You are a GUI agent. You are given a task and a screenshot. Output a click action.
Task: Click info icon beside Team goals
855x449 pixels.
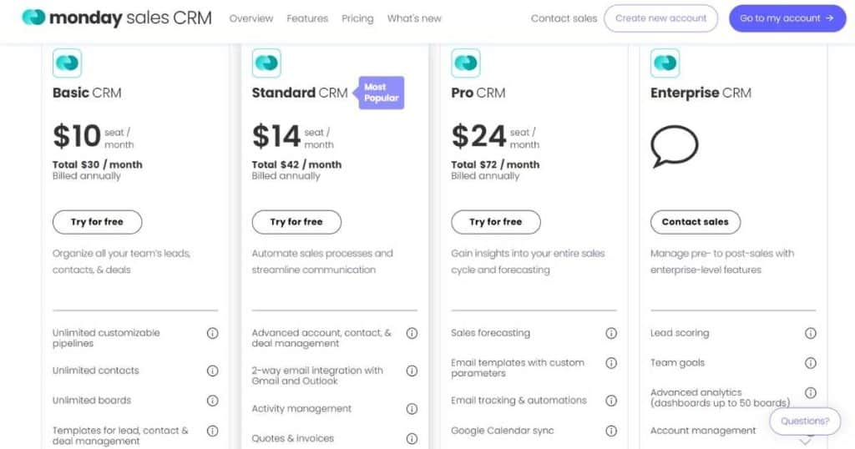click(811, 363)
